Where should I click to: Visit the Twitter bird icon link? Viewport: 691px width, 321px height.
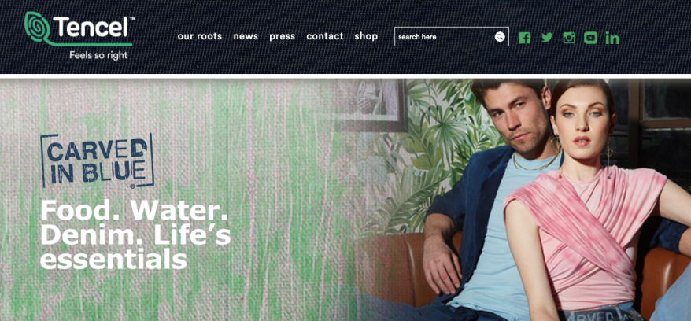(547, 38)
